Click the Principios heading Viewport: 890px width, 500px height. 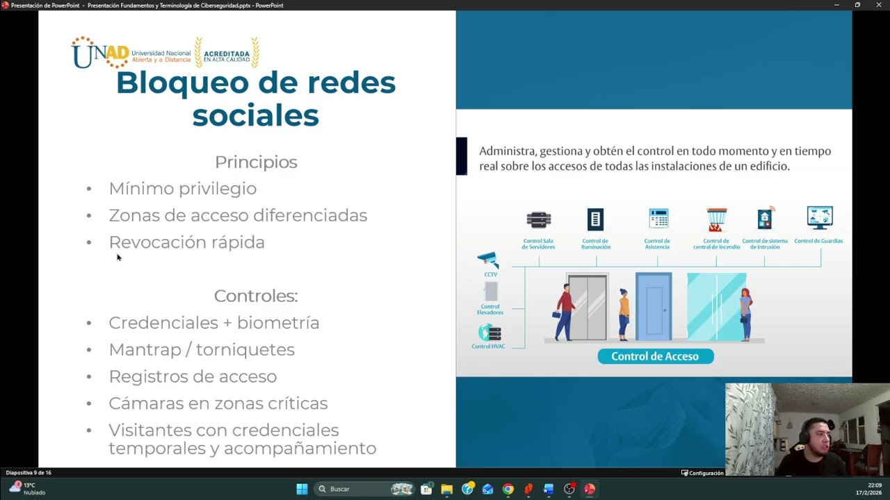coord(256,162)
